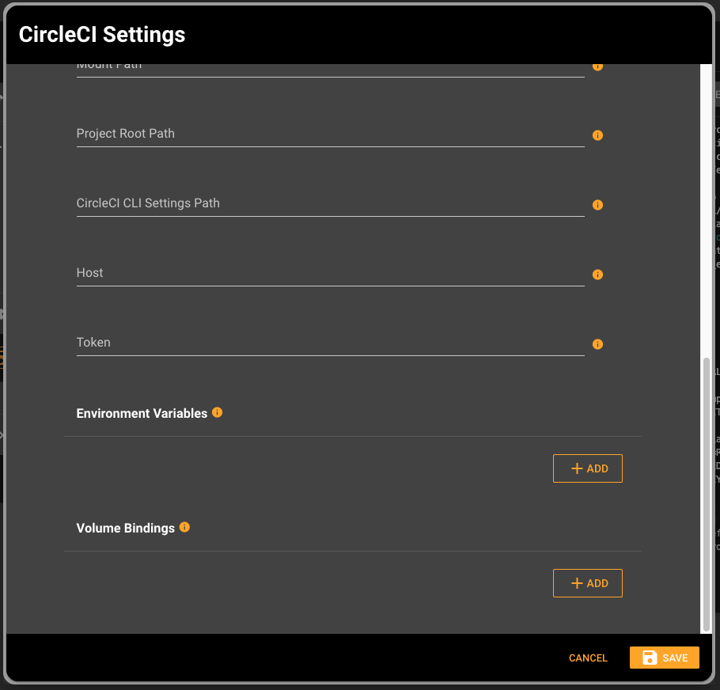Image resolution: width=720 pixels, height=690 pixels.
Task: Focus the CircleCI CLI Settings Path input
Action: (x=330, y=203)
